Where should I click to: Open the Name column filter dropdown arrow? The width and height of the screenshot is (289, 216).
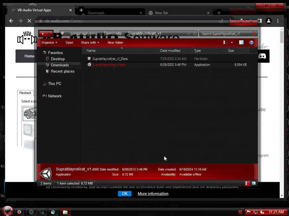pos(156,51)
